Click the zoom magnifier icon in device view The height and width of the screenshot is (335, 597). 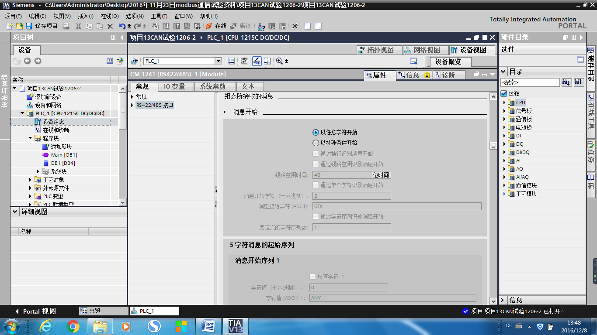tap(280, 61)
